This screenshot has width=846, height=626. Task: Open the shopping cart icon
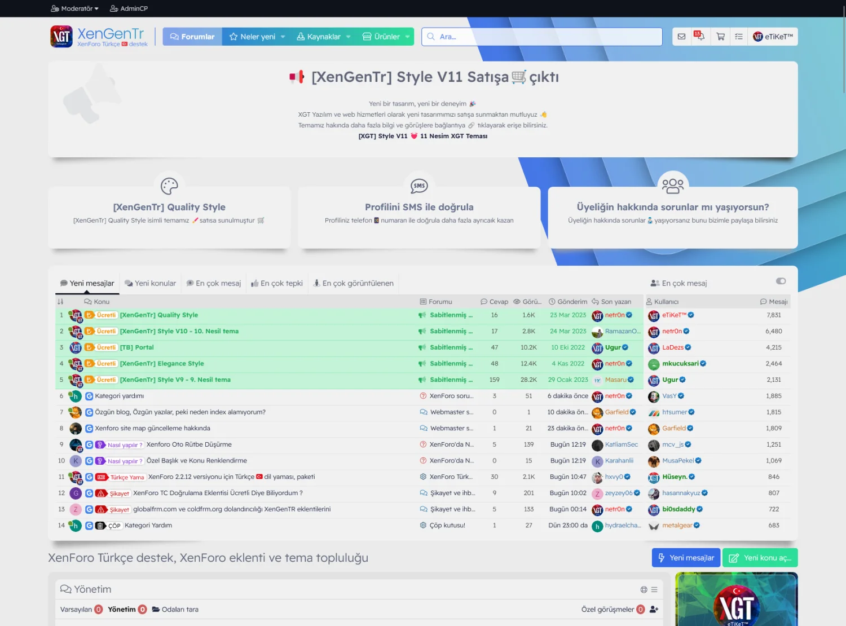pyautogui.click(x=720, y=37)
